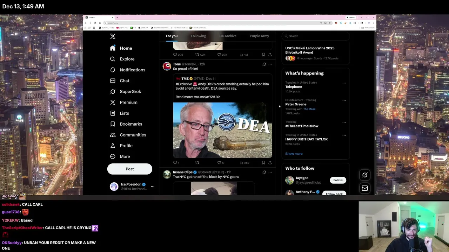Like Tone's post with 5 likes

tap(220, 163)
